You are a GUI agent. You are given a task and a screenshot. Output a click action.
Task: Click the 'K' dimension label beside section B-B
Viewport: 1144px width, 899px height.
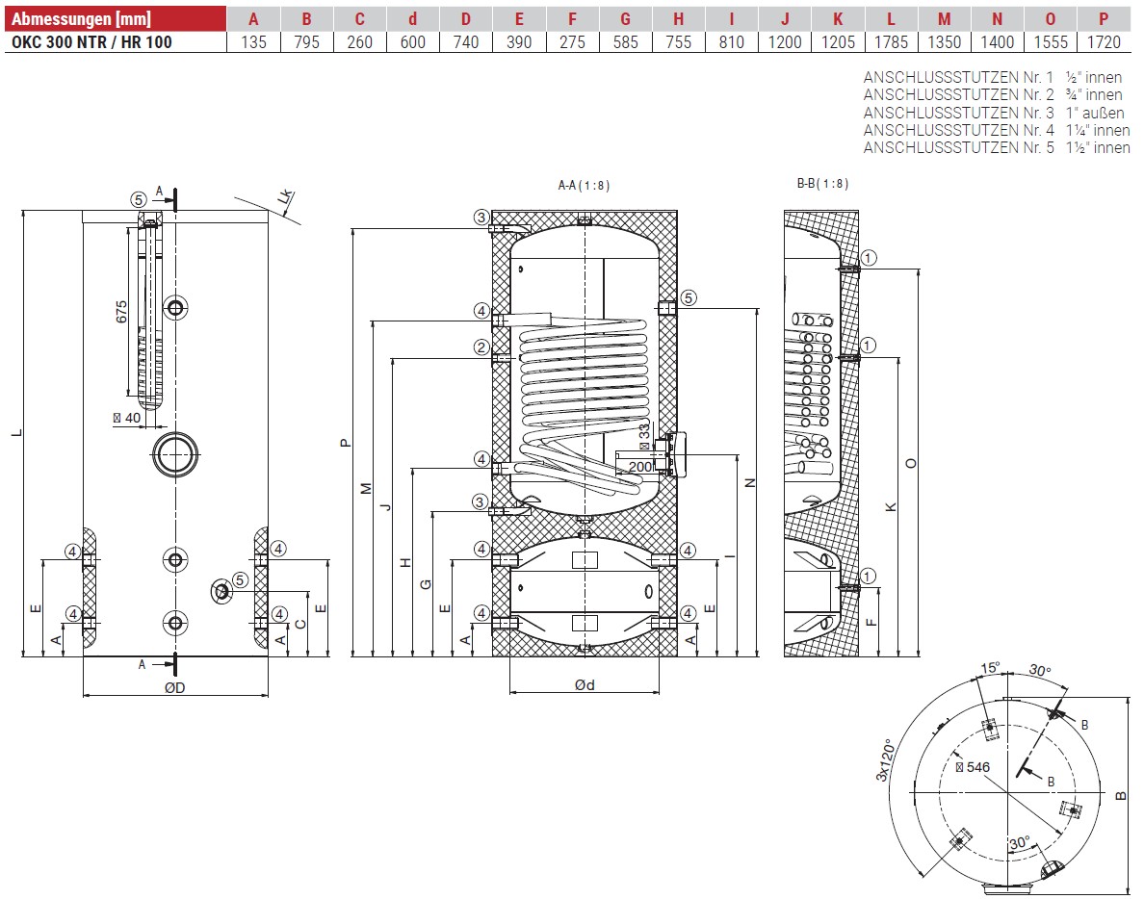(x=891, y=507)
